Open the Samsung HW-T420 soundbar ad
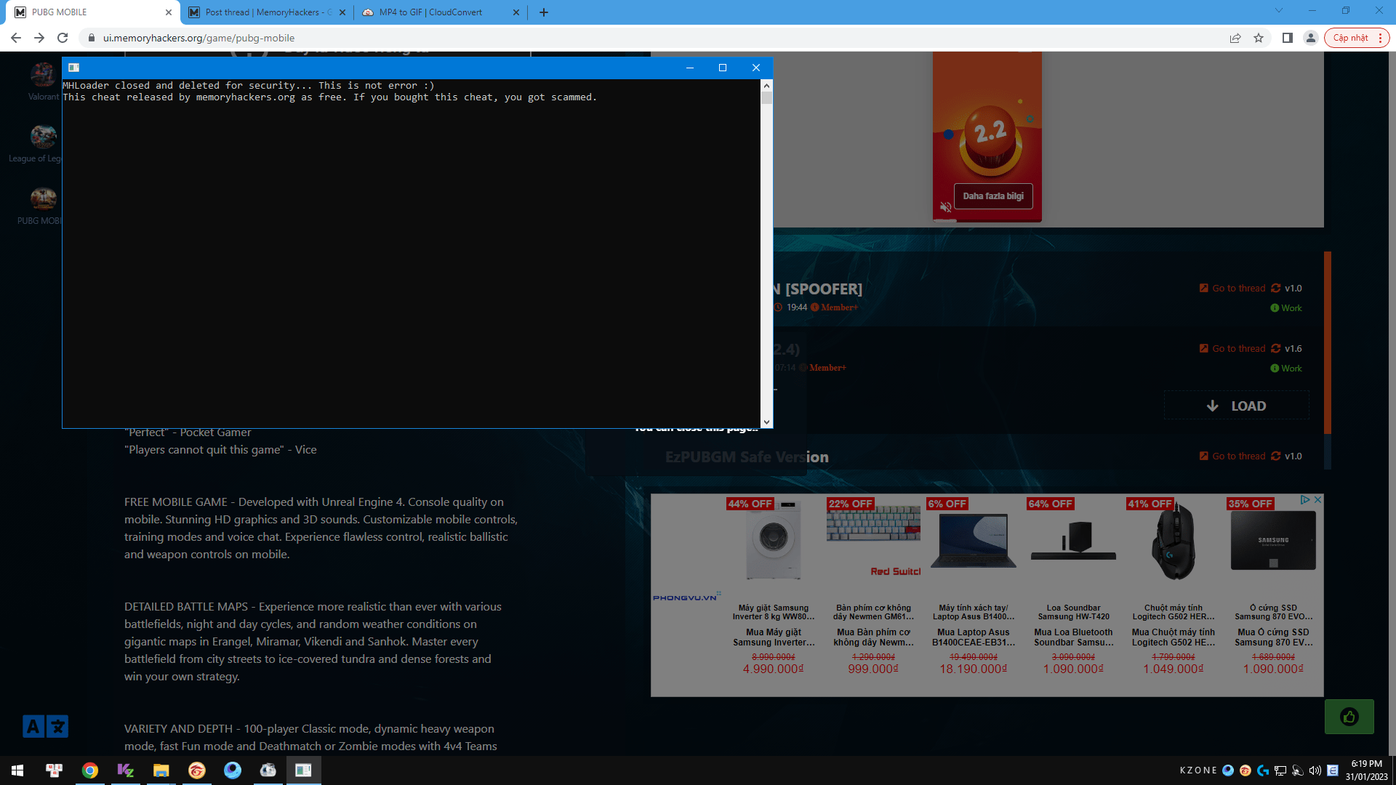Image resolution: width=1396 pixels, height=785 pixels. 1073,587
